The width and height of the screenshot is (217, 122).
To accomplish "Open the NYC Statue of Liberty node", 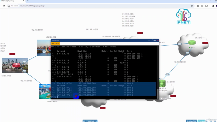I will click(44, 48).
